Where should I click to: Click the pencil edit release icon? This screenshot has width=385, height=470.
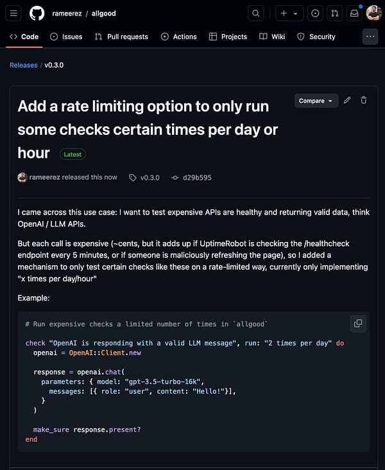click(x=347, y=100)
